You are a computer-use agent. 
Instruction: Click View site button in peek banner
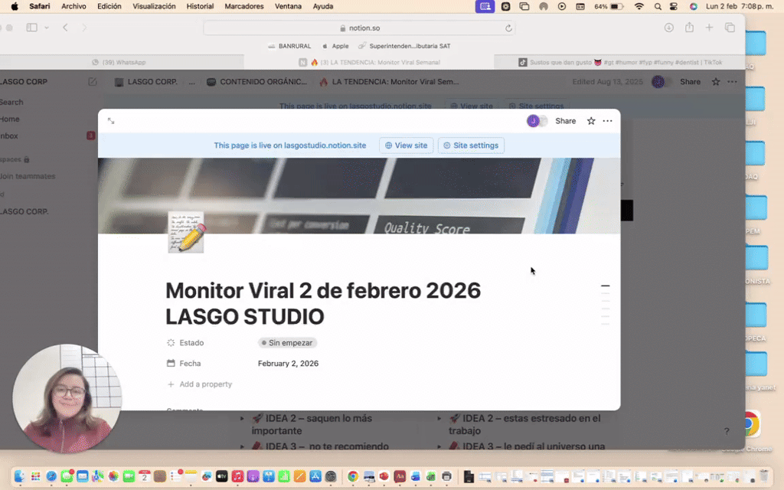406,145
